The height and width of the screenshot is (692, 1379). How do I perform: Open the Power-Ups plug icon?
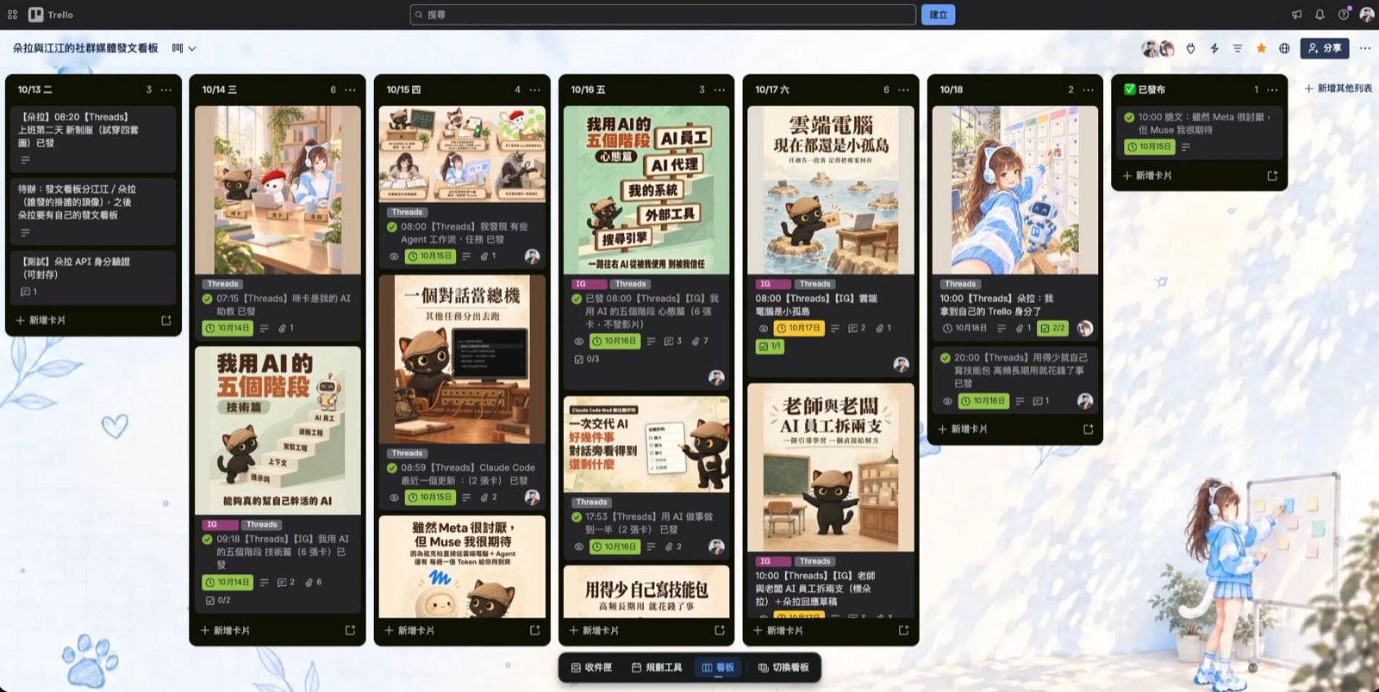[x=1190, y=48]
